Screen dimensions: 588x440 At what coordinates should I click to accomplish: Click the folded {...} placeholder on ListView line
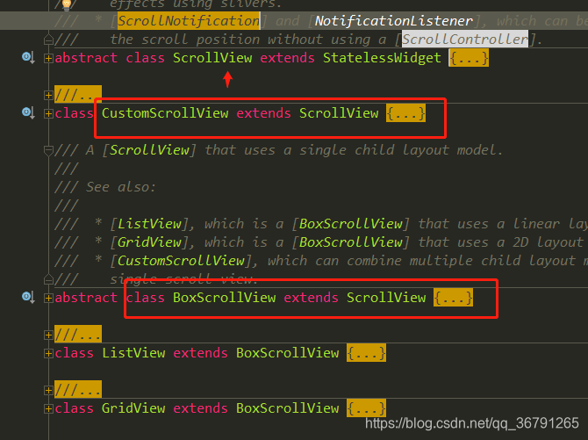pos(366,353)
